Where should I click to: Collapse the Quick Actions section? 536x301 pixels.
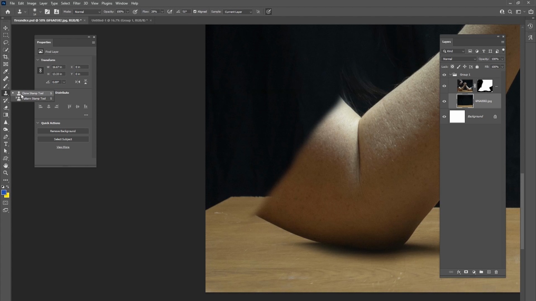point(38,123)
